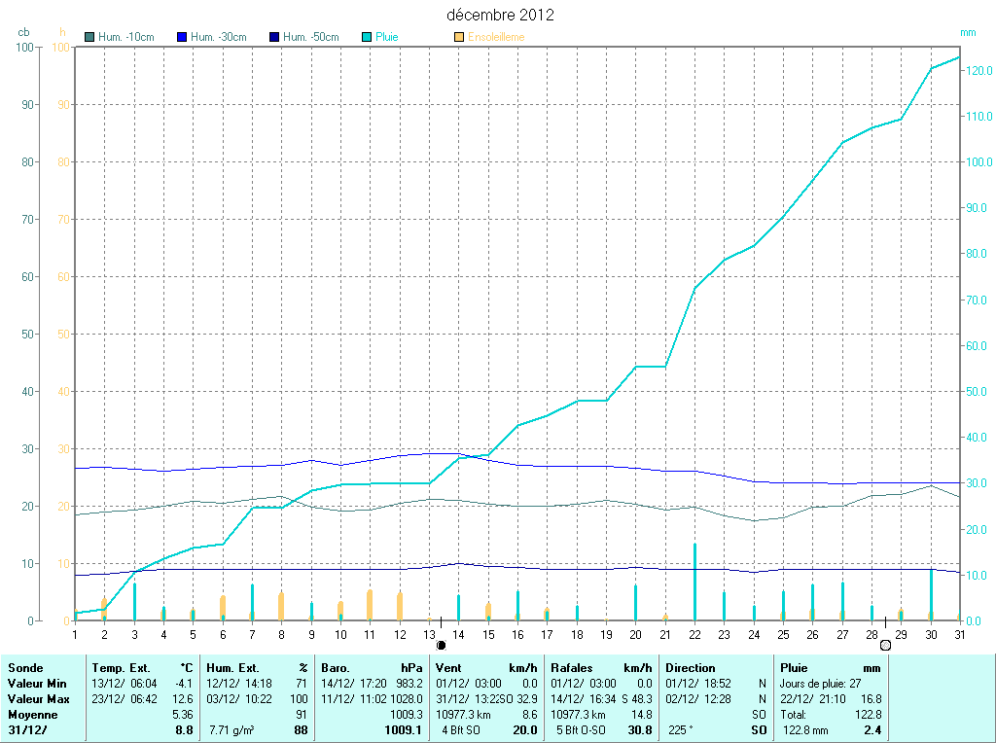Click the Ensoleillement legend orange square
Screen dimensions: 996x743
tap(459, 37)
